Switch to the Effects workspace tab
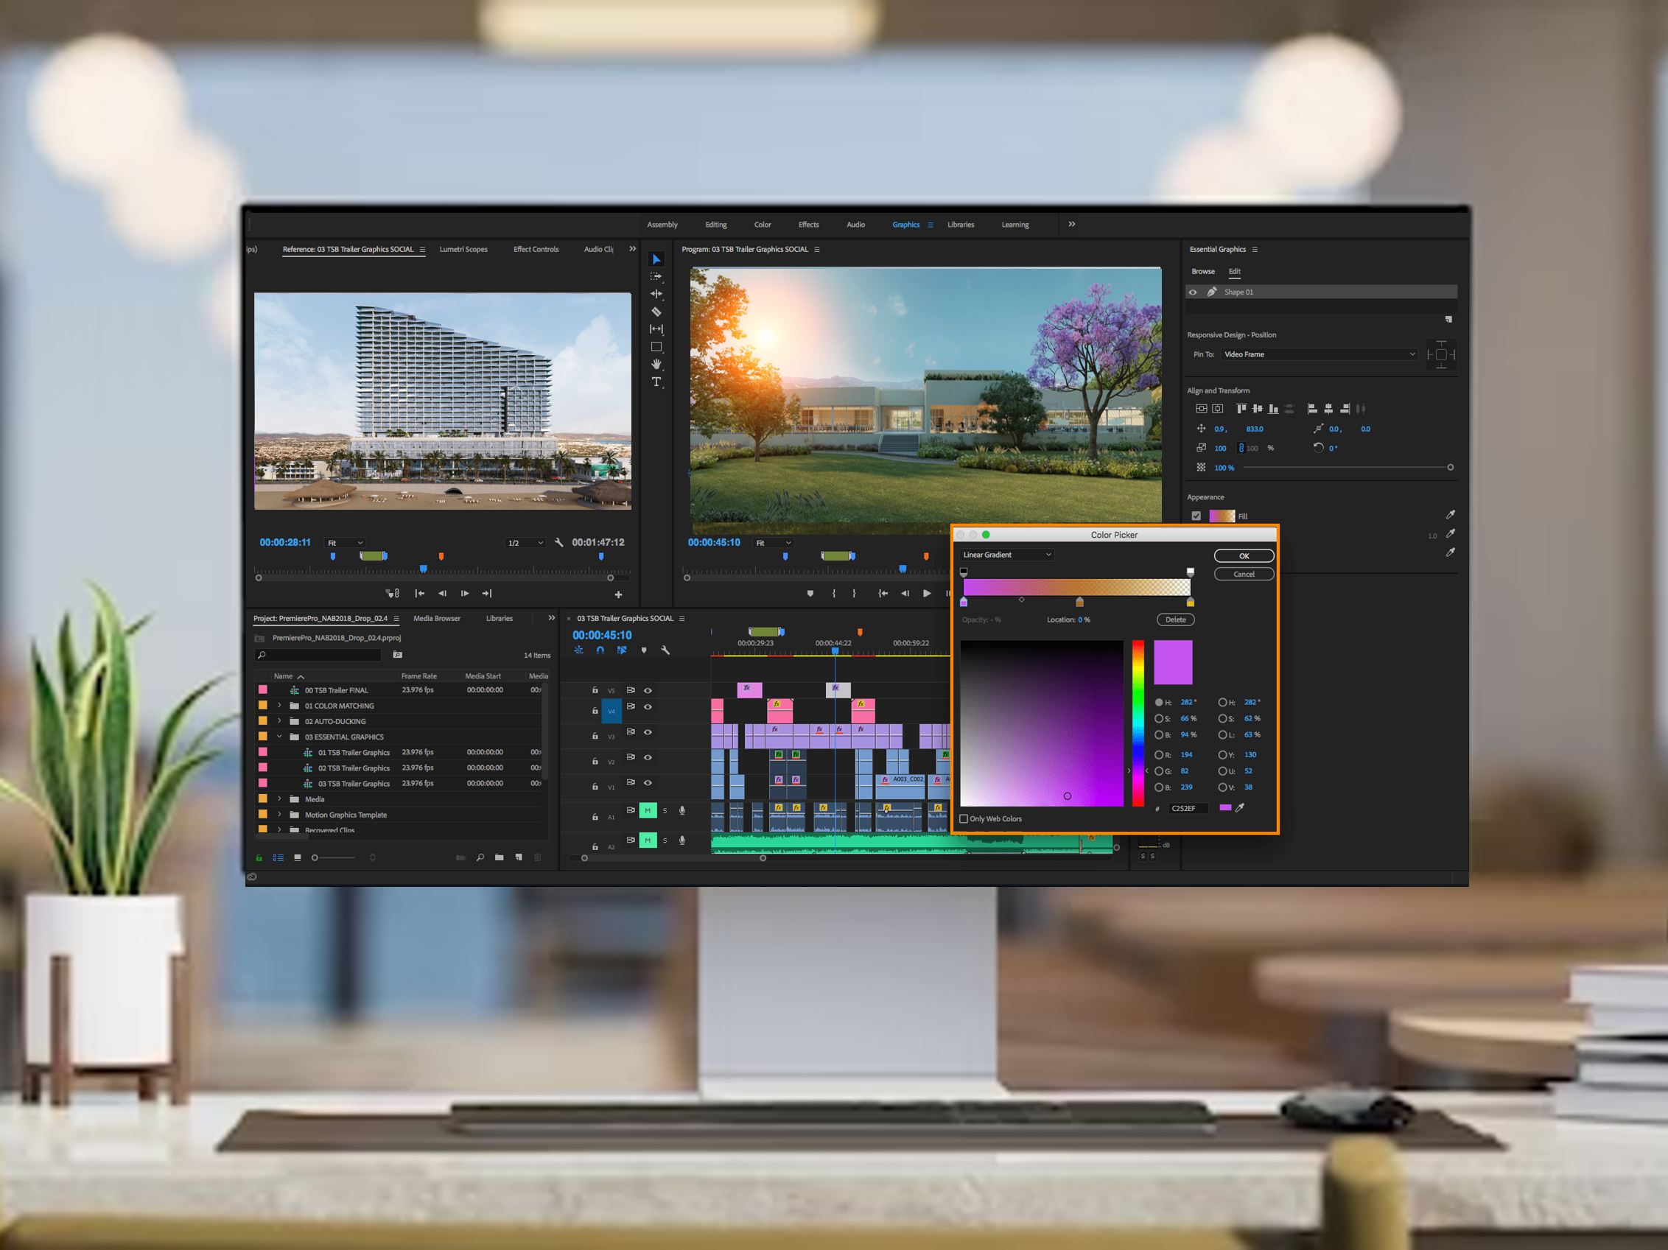This screenshot has width=1668, height=1250. [808, 225]
